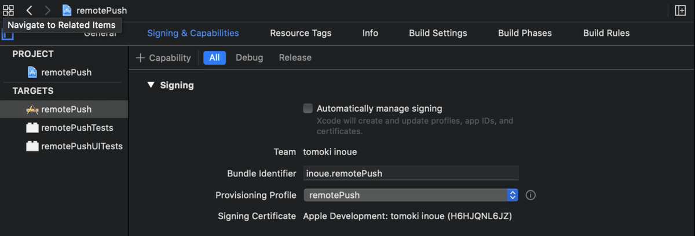Collapse the Signing section triangle

point(151,85)
